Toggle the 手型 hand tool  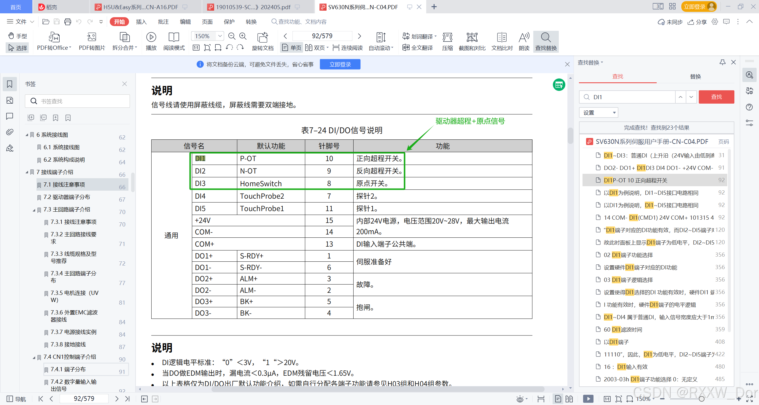(x=17, y=36)
